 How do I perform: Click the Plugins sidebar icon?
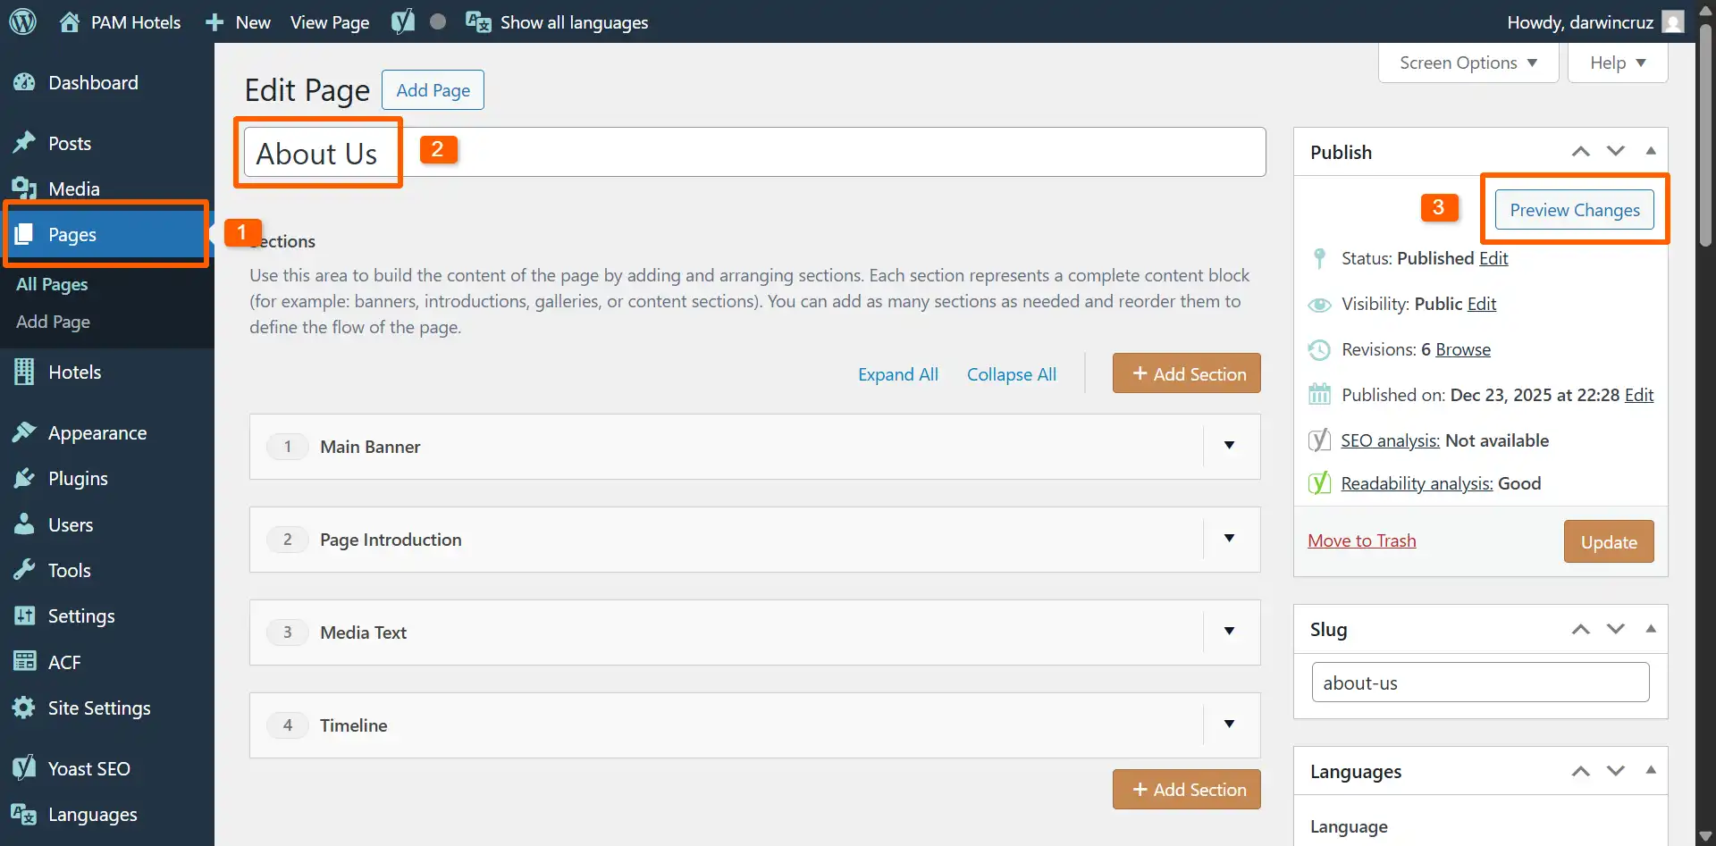click(x=25, y=478)
